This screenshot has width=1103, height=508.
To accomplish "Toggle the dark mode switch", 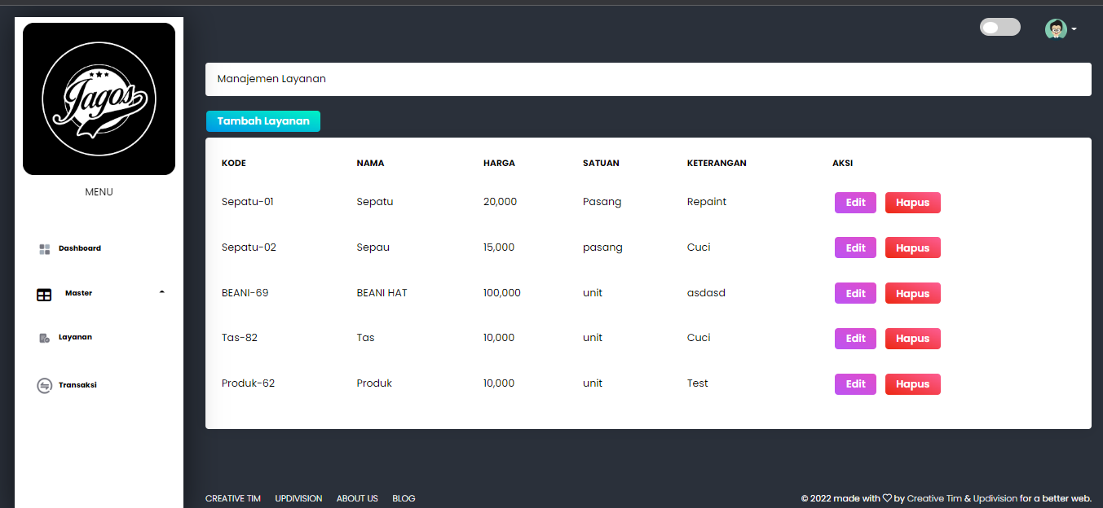I will (x=999, y=28).
